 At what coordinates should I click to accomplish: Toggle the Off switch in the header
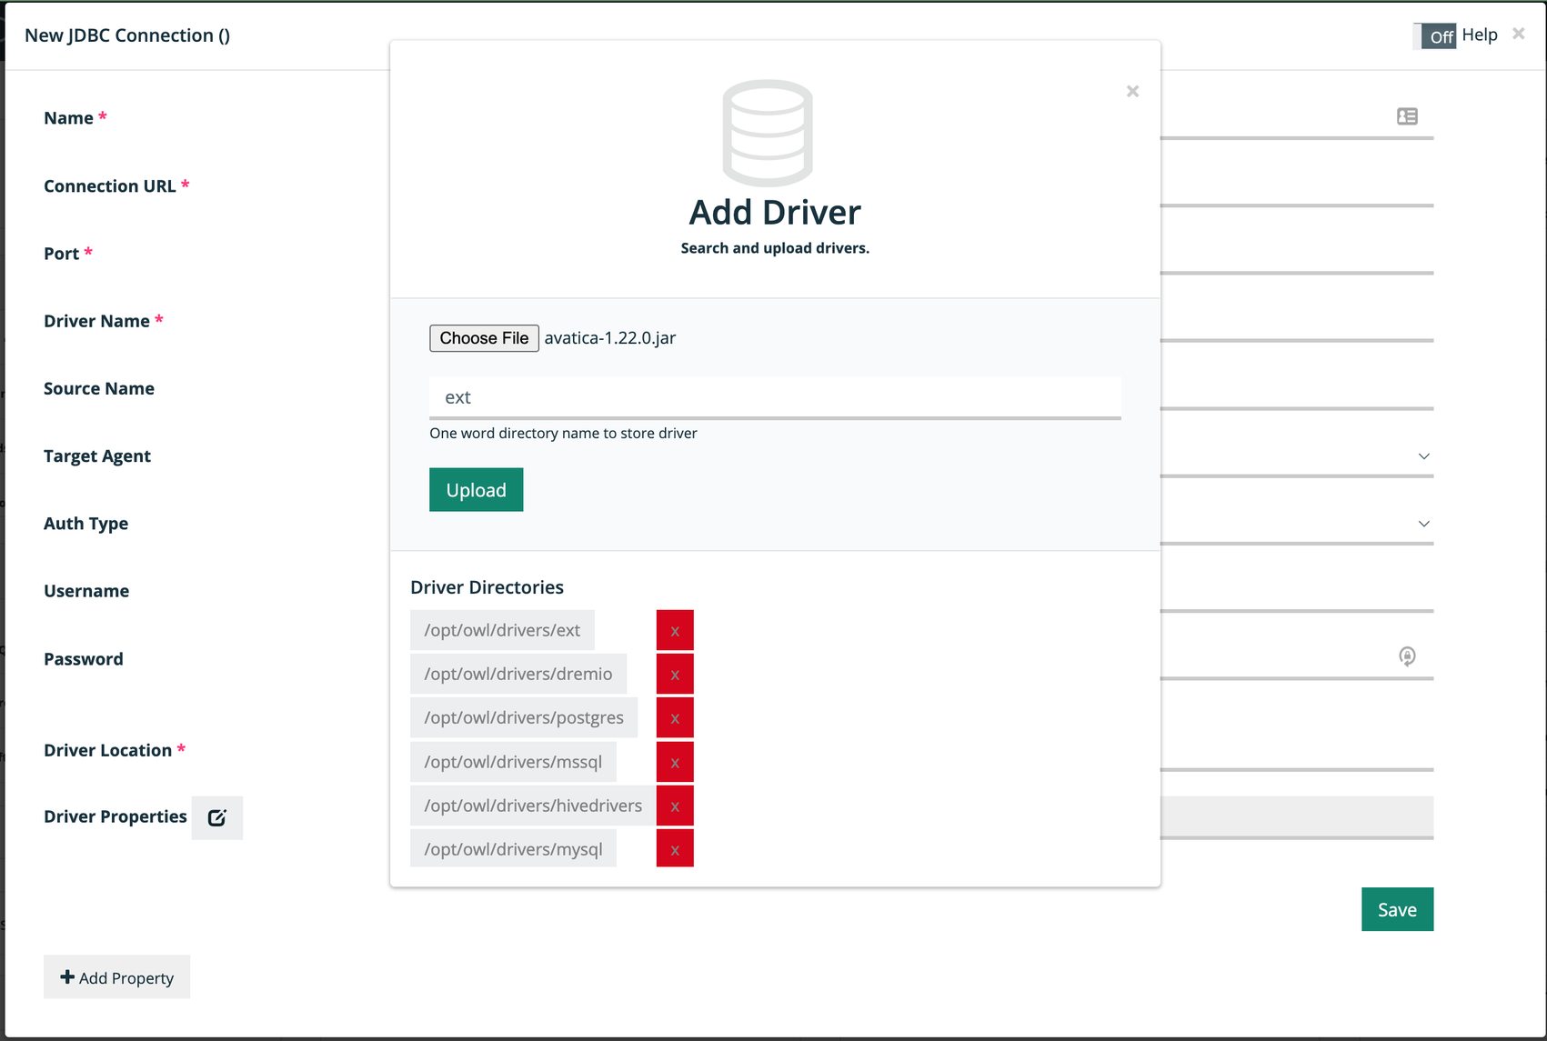tap(1436, 35)
